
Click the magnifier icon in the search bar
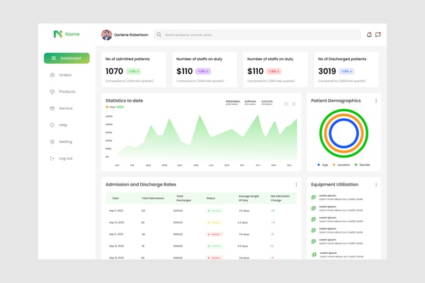pyautogui.click(x=159, y=35)
